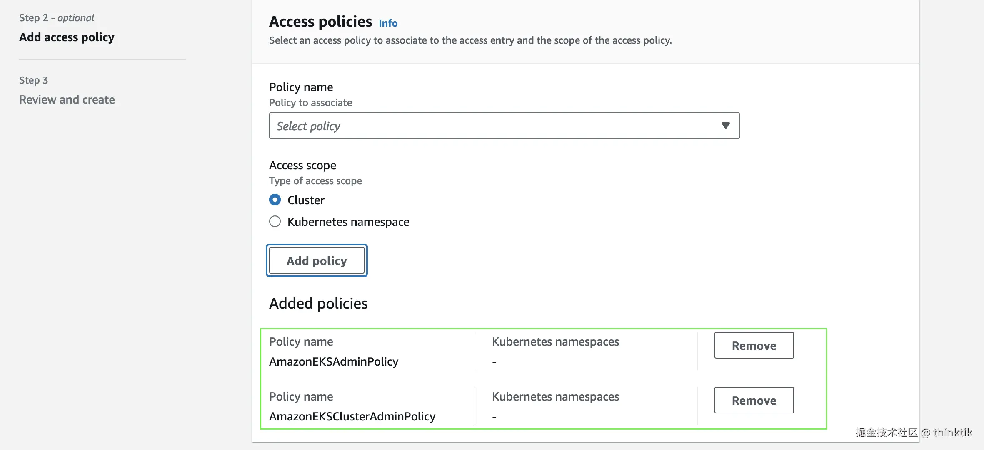Open the Info link beside Access policies

(388, 23)
